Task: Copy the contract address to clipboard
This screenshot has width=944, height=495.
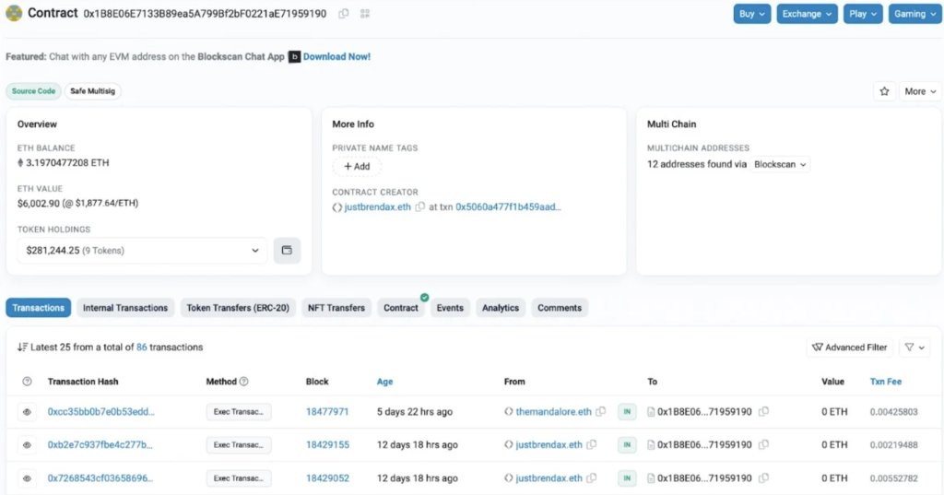Action: point(343,13)
